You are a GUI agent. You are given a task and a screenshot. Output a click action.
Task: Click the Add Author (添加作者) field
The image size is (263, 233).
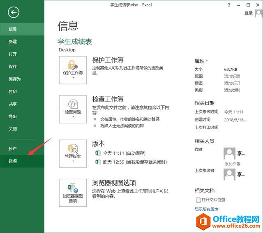[232, 164]
